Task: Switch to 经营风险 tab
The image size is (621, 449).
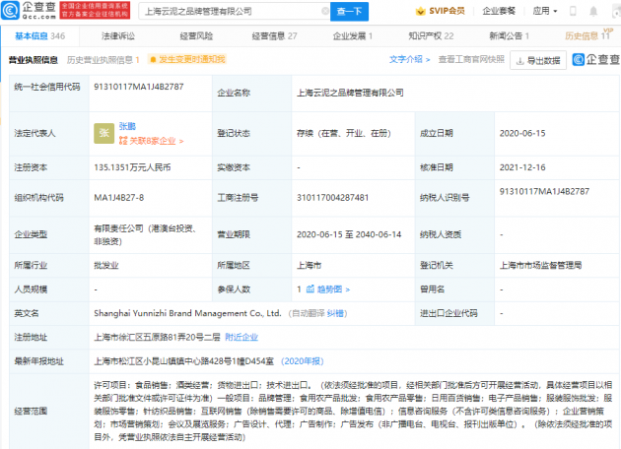Action: coord(196,36)
